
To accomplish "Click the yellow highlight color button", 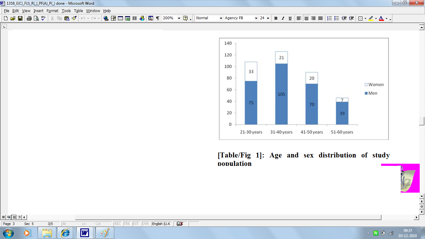I will pos(371,18).
